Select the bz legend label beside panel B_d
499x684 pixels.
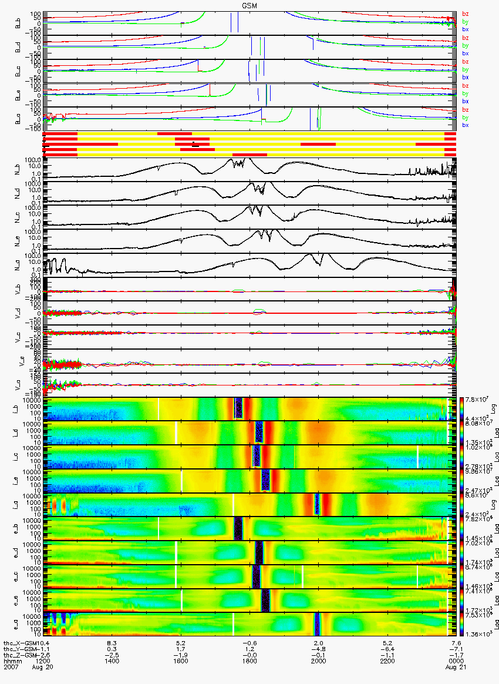tap(466, 38)
